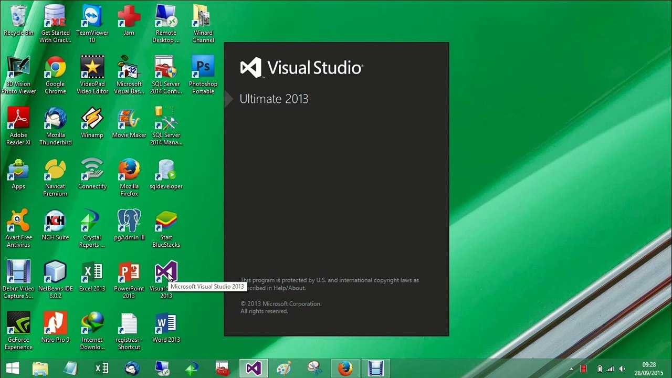
Task: Open Thunderbird from the taskbar
Action: 132,369
